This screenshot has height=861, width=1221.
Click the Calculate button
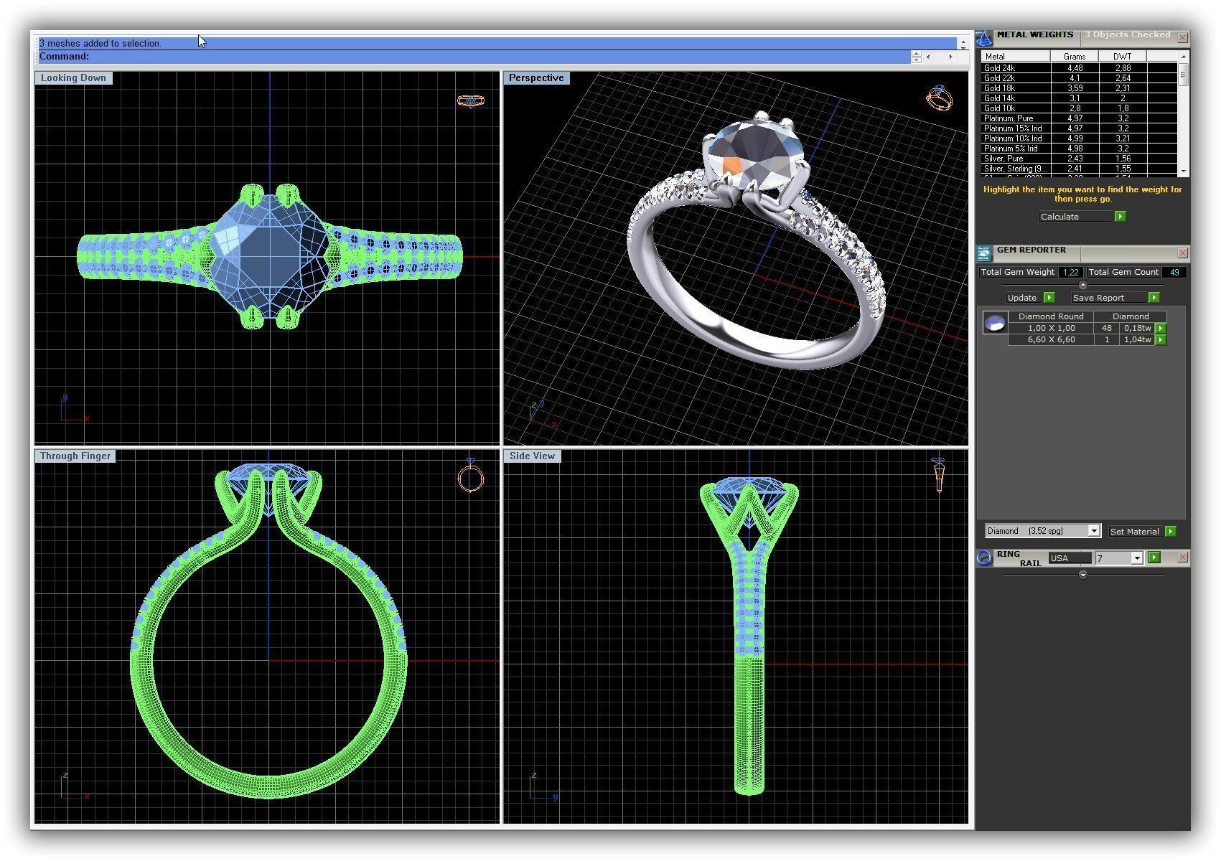1076,216
